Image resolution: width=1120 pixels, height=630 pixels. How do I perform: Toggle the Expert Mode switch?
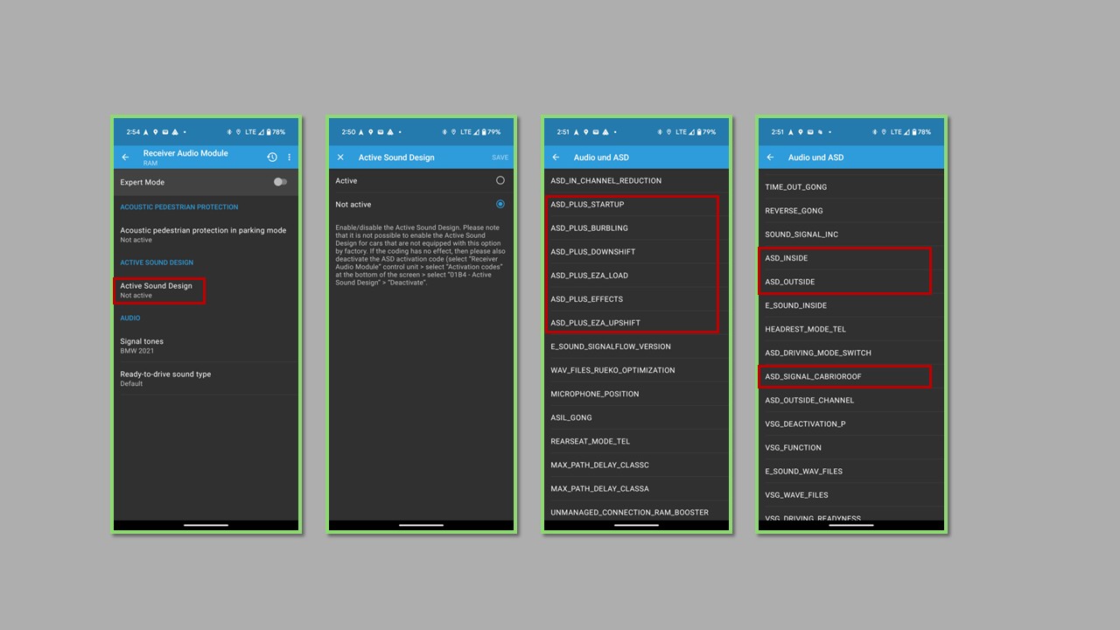280,182
